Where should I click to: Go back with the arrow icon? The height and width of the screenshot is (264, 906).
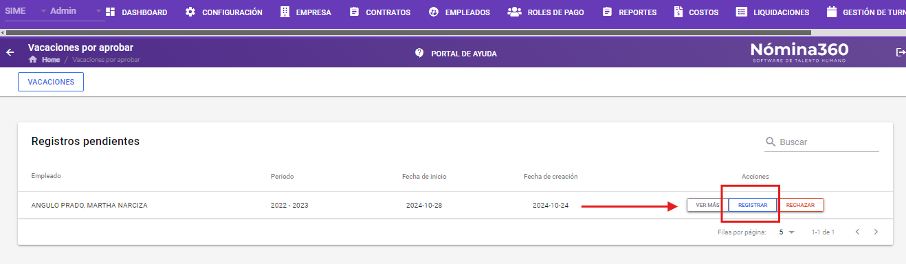[x=10, y=52]
